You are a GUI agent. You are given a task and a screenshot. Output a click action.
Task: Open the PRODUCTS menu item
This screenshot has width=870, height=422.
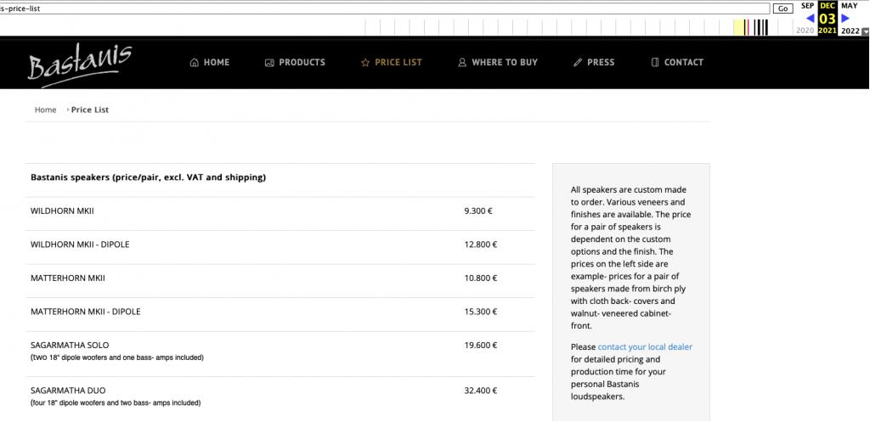point(302,62)
